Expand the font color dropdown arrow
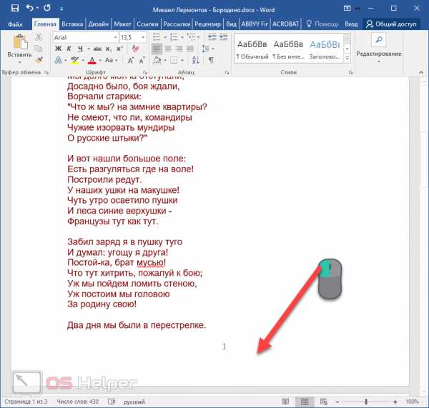The height and width of the screenshot is (408, 429). 100,60
